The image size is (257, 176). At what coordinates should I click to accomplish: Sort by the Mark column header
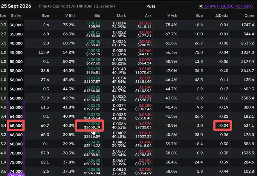click(x=121, y=15)
